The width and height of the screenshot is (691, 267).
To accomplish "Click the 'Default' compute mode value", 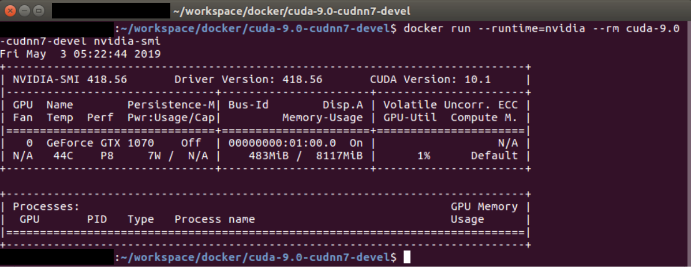I will [x=494, y=155].
